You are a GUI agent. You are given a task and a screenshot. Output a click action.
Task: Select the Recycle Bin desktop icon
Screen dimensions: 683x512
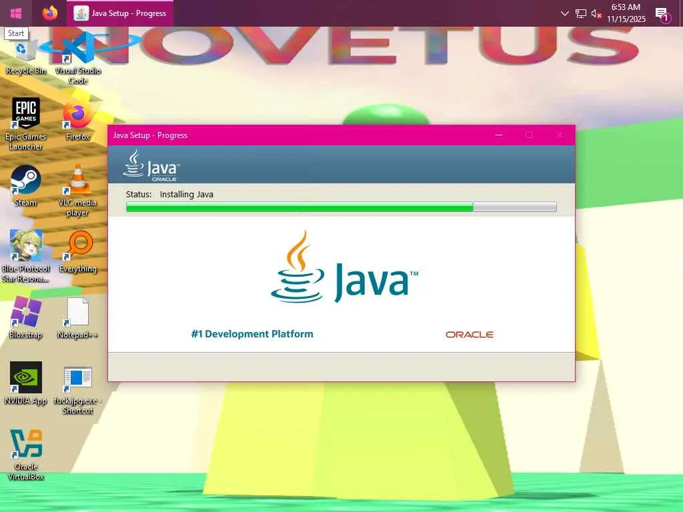coord(25,55)
